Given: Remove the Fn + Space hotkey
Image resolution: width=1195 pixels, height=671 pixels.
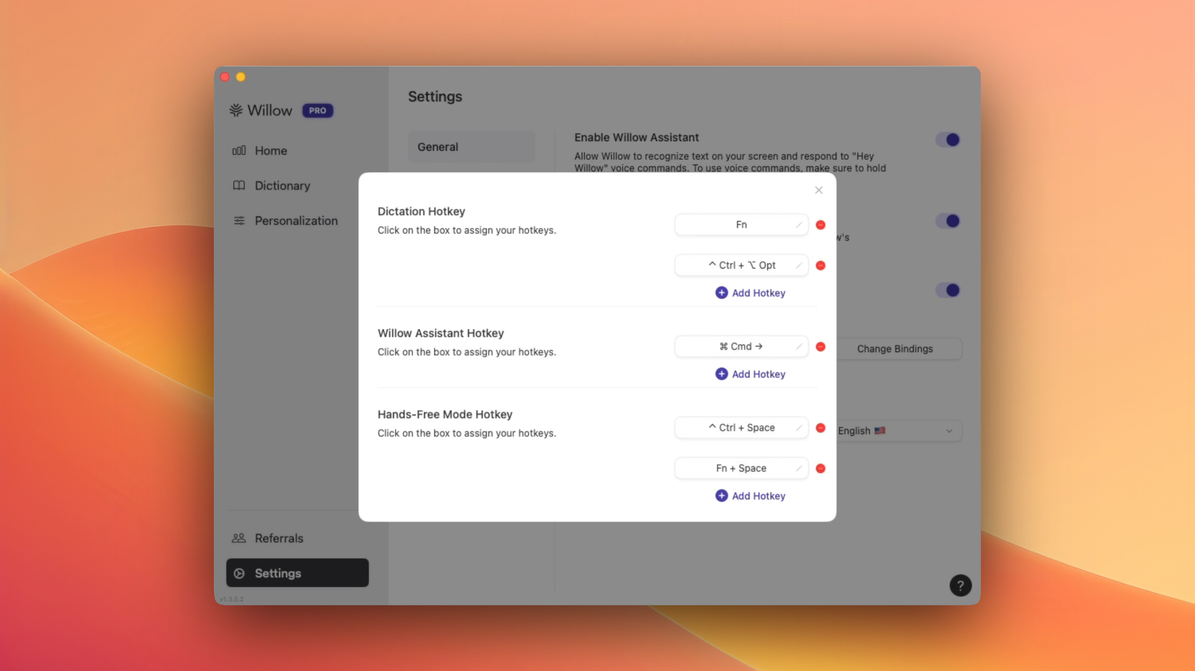Looking at the screenshot, I should pos(820,468).
